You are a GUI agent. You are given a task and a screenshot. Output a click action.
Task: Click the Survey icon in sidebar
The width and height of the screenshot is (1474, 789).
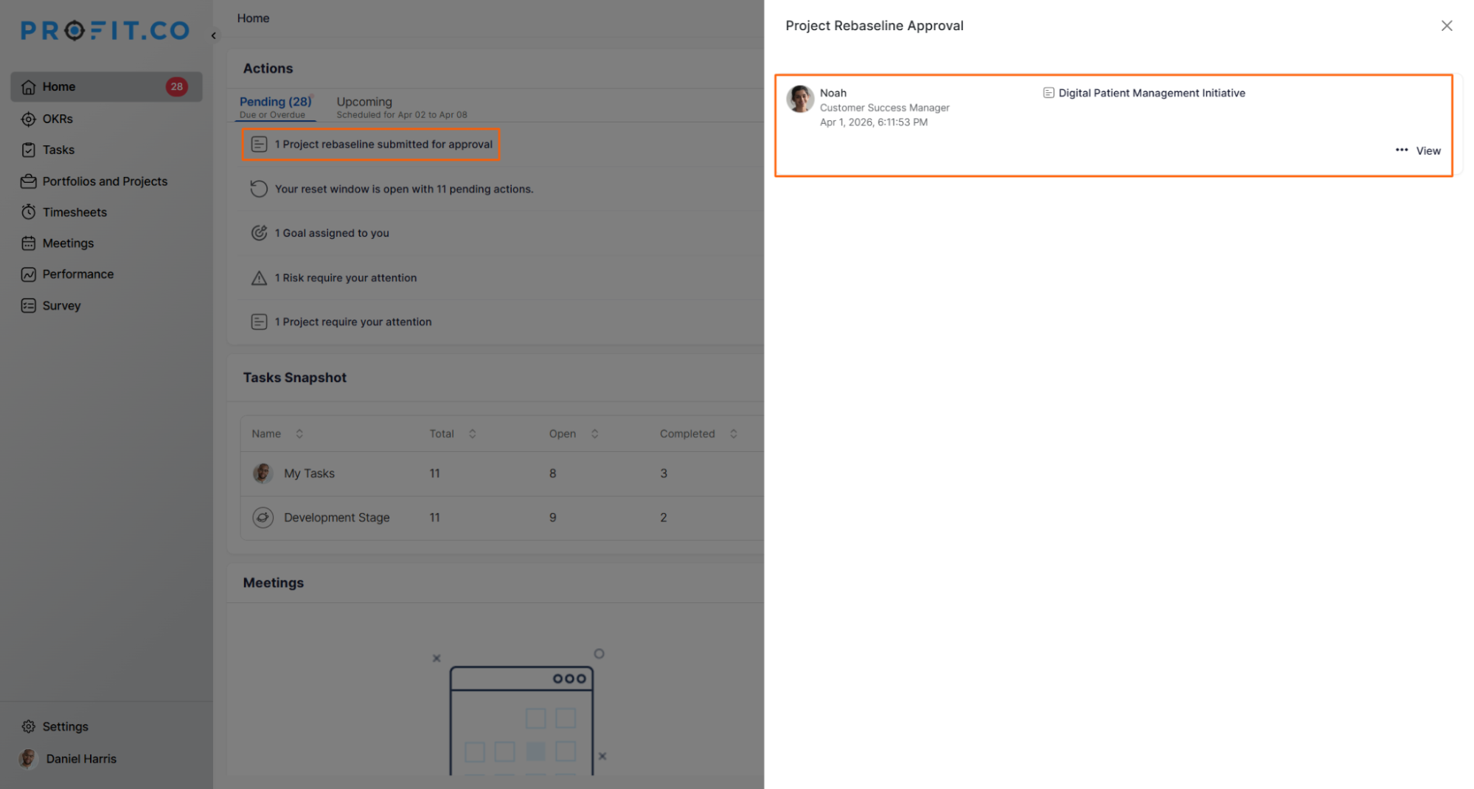(28, 305)
